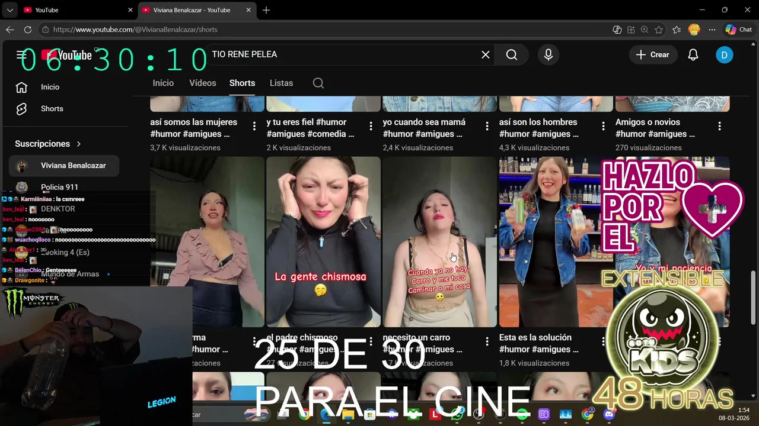759x426 pixels.
Task: Open 'así somos las mujeres' short title
Action: (194, 128)
